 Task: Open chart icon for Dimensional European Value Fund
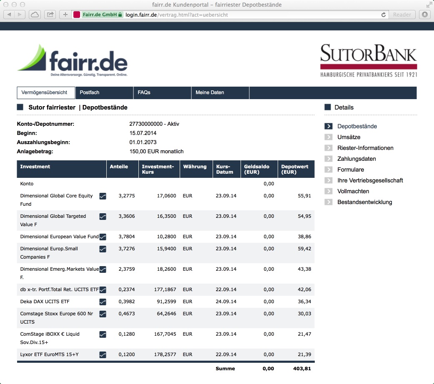pos(103,237)
